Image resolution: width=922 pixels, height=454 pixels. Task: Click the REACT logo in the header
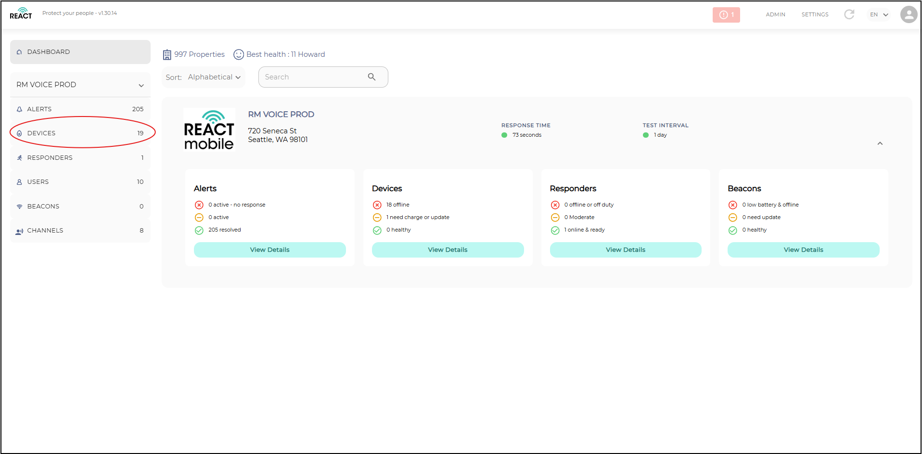[21, 13]
